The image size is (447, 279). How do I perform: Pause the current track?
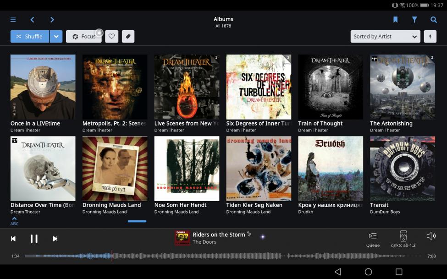tap(34, 239)
